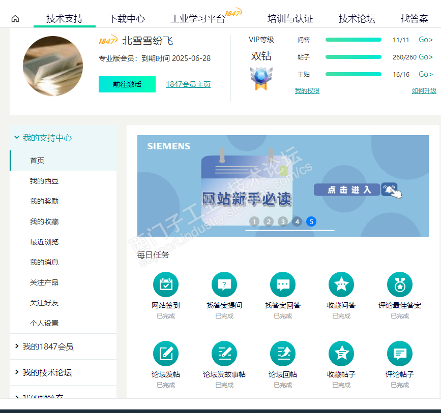Switch to the 技术支持 tab
Viewport: 441px width, 413px height.
click(x=65, y=19)
